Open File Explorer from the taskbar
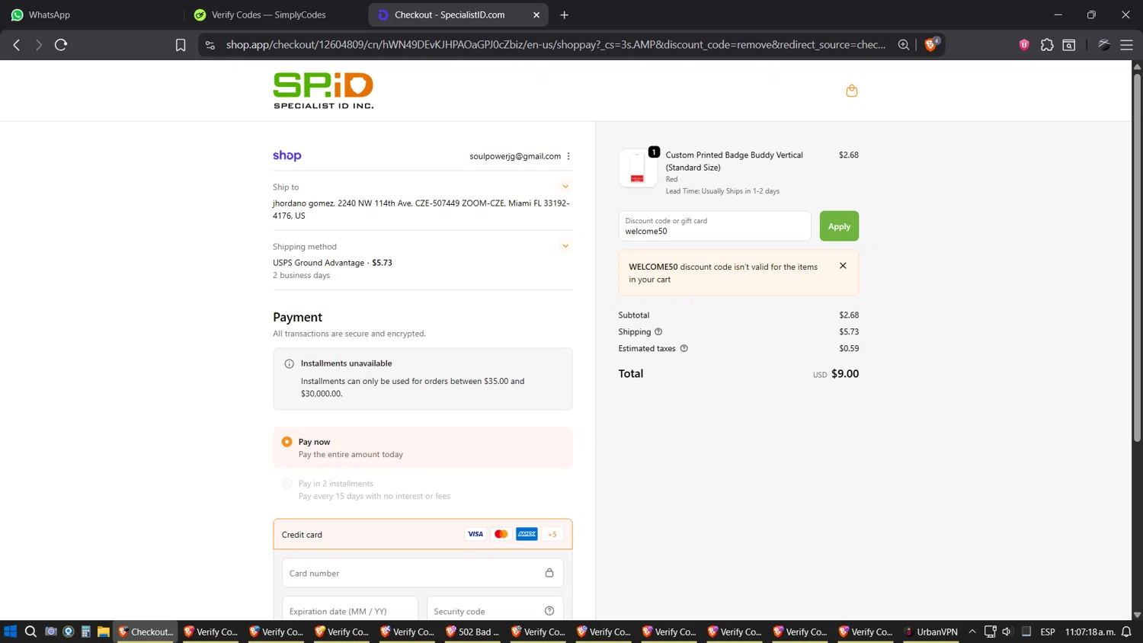Viewport: 1143px width, 643px height. click(103, 632)
